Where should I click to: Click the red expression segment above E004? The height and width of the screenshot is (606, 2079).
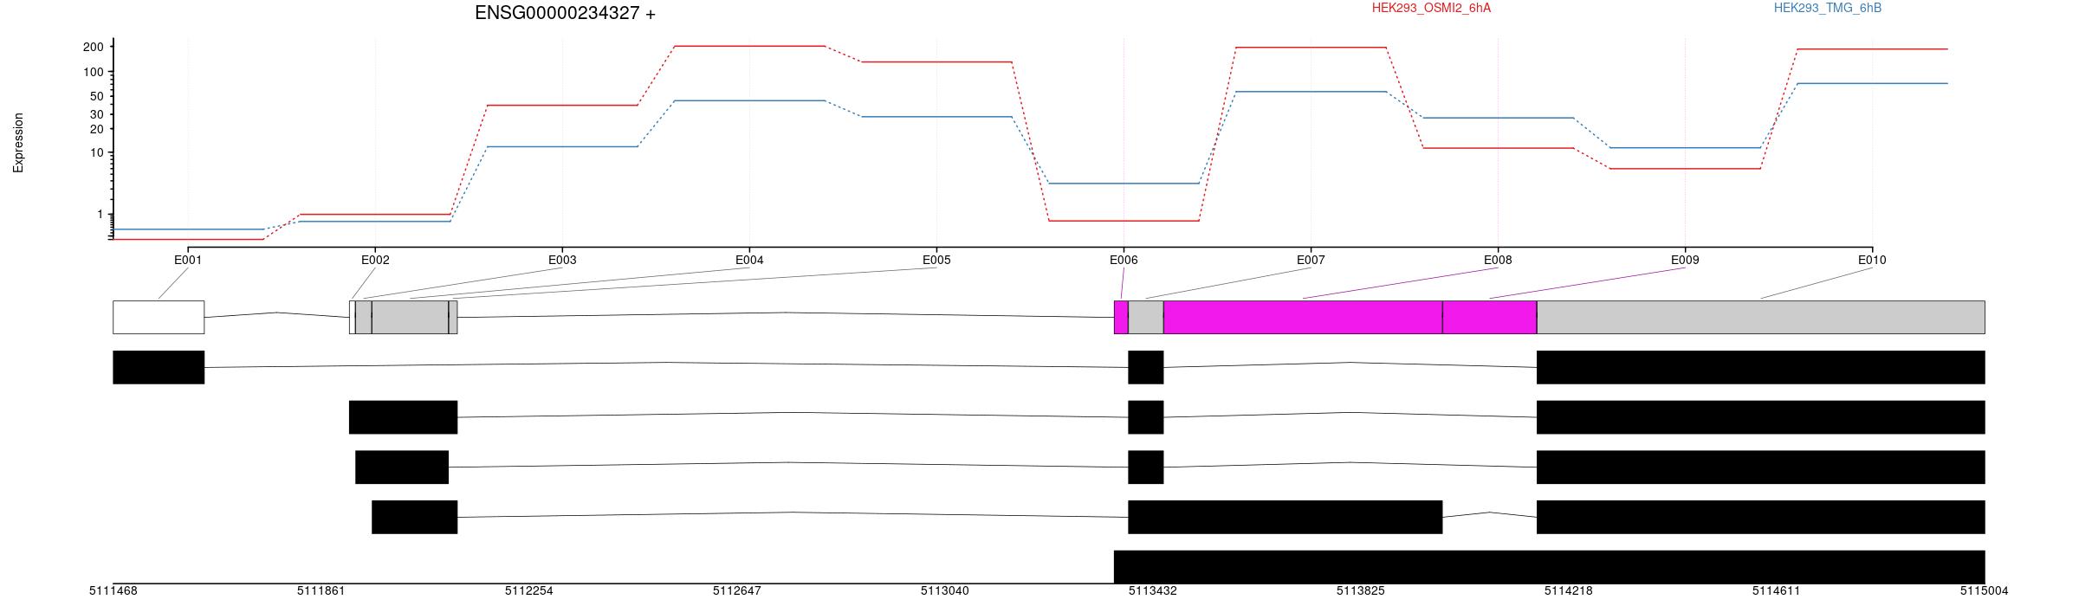pyautogui.click(x=749, y=46)
